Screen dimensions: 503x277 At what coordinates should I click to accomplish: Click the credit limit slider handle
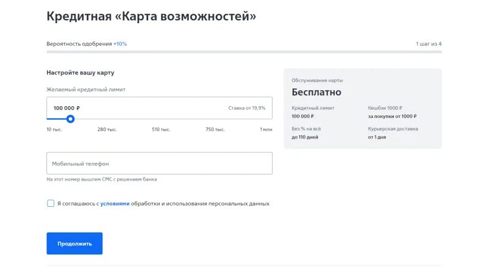pos(71,119)
